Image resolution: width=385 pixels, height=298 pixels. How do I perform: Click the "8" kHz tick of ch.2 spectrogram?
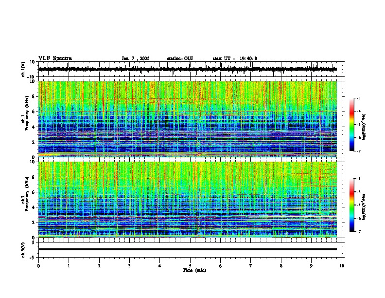(34, 177)
